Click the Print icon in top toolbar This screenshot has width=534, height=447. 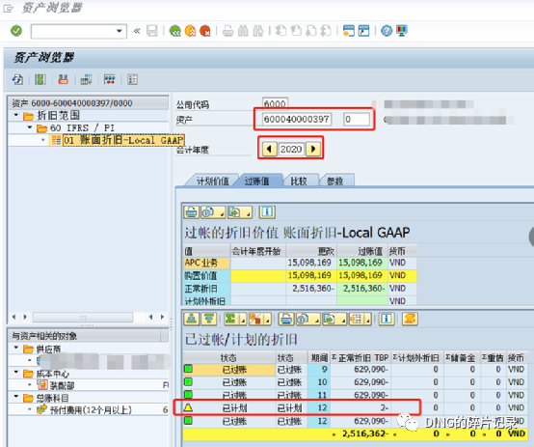(227, 31)
